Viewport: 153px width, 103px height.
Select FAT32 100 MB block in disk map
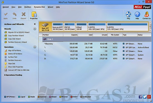pyautogui.click(x=70, y=27)
